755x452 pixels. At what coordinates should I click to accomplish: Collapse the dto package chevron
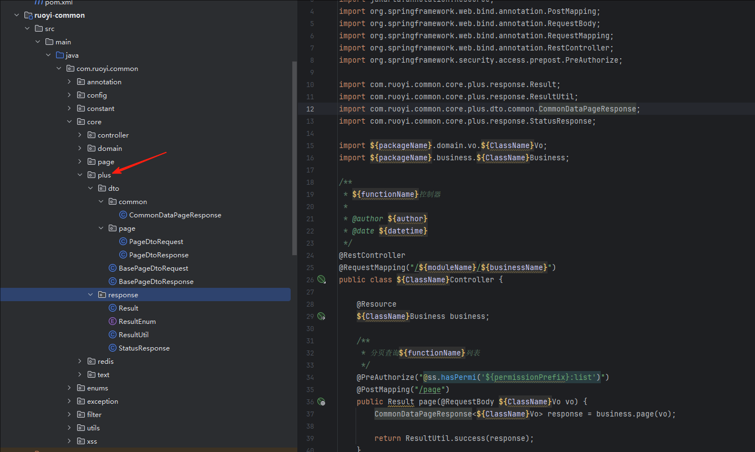tap(90, 189)
